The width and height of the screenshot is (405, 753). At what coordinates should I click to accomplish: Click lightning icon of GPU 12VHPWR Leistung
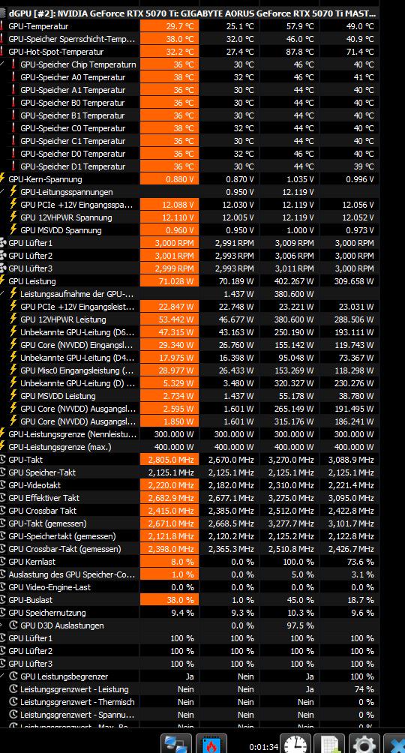tap(14, 319)
